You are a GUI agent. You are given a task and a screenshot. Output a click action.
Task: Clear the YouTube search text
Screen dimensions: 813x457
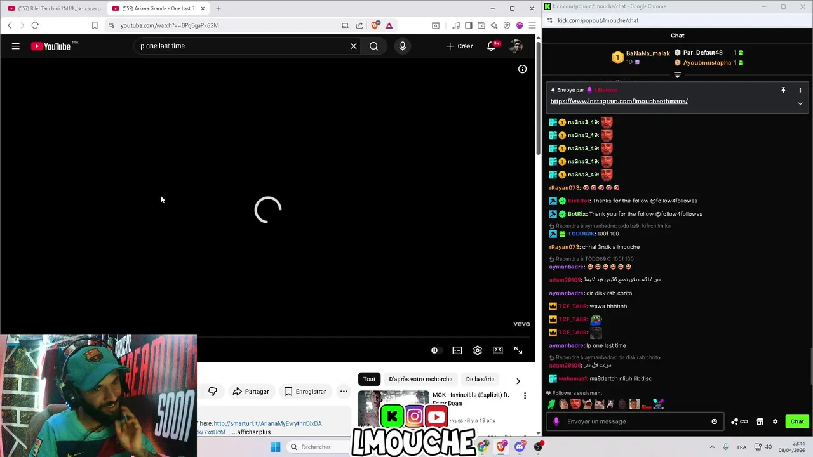(x=354, y=46)
